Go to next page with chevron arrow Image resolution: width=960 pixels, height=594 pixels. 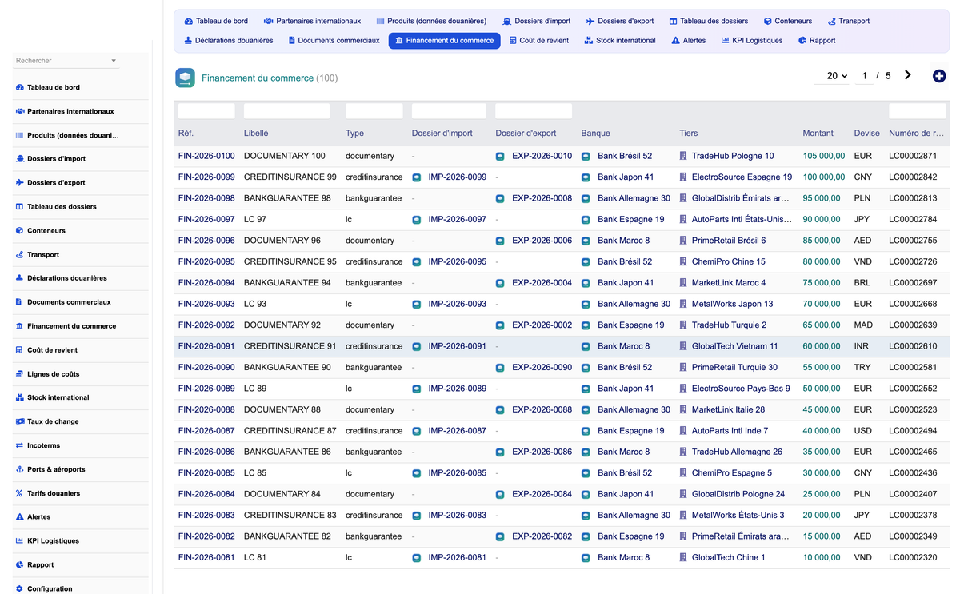tap(907, 75)
